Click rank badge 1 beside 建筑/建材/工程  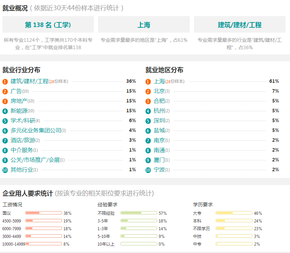(5, 82)
